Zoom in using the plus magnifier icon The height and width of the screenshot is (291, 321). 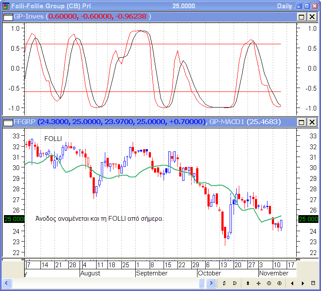click(279, 283)
